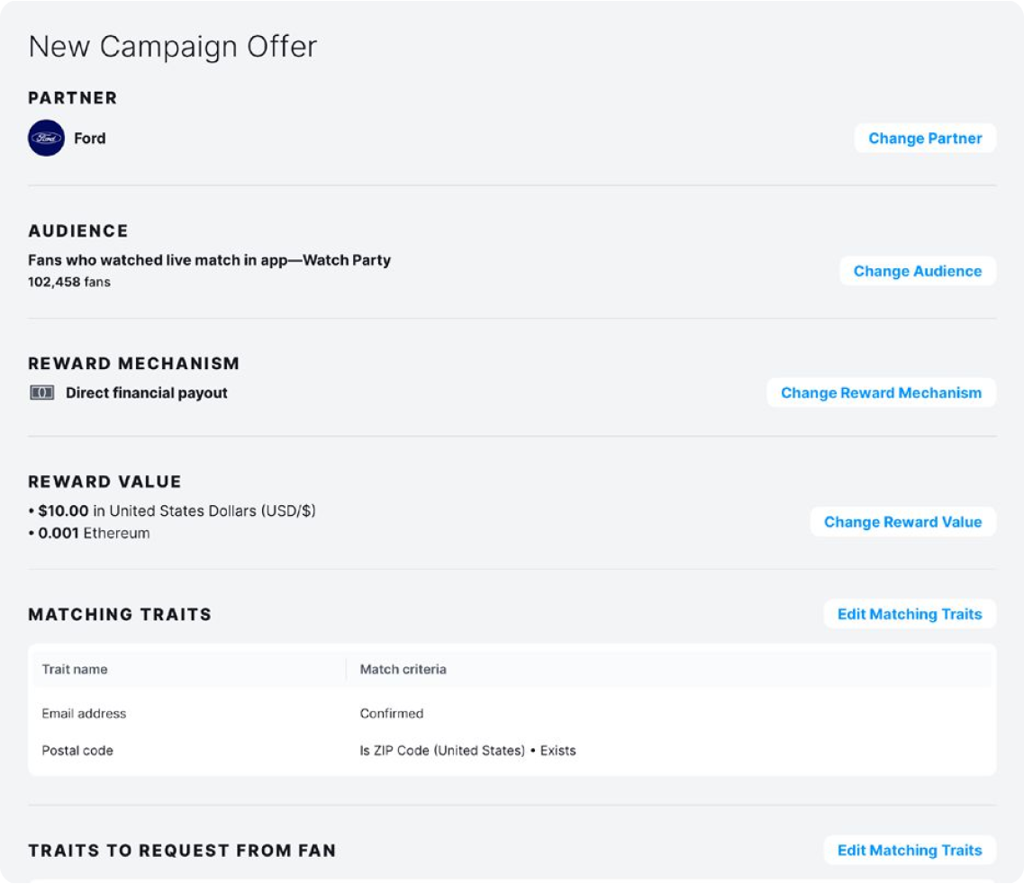This screenshot has height=884, width=1024.
Task: Click the Confirmed match criteria cell
Action: tap(392, 713)
